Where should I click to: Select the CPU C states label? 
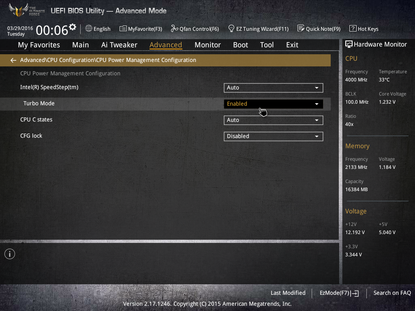(x=36, y=119)
